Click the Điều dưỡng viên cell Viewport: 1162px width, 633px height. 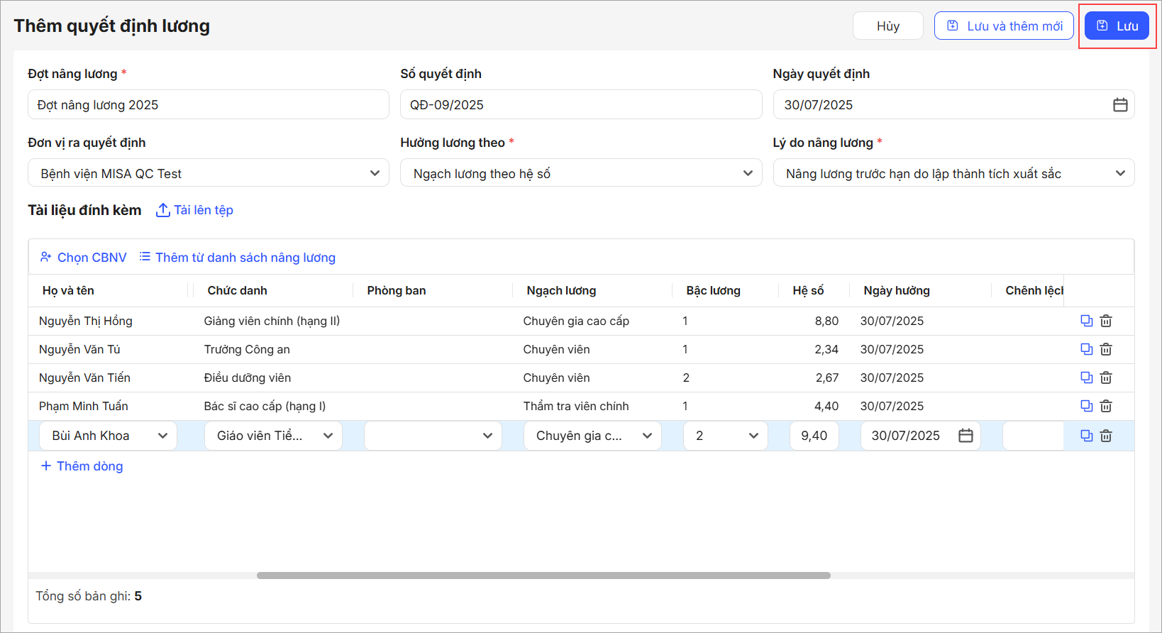click(x=248, y=378)
